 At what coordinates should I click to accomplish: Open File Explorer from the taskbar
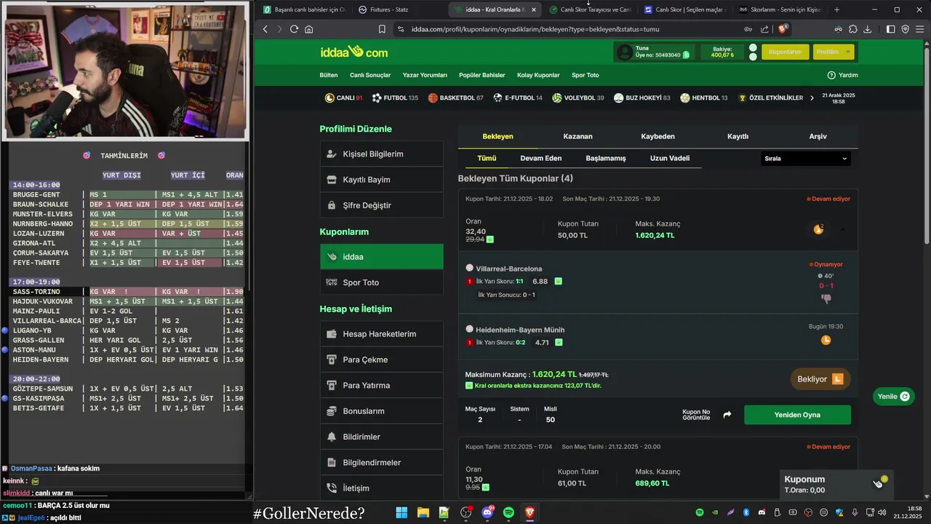point(423,513)
